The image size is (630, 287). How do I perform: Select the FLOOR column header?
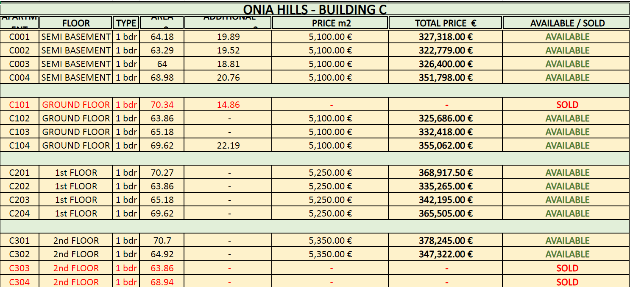click(76, 23)
